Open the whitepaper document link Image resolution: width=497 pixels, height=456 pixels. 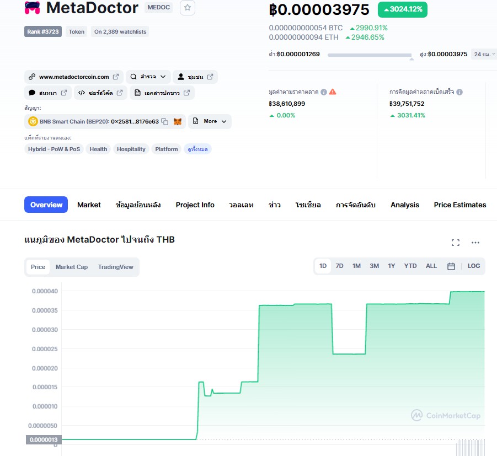tap(162, 93)
